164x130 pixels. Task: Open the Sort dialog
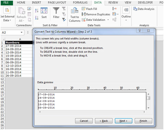44,13
